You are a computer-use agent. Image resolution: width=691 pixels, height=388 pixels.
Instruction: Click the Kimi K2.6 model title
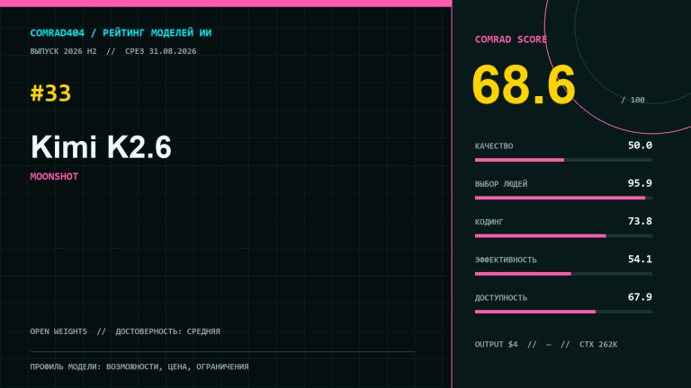point(101,147)
